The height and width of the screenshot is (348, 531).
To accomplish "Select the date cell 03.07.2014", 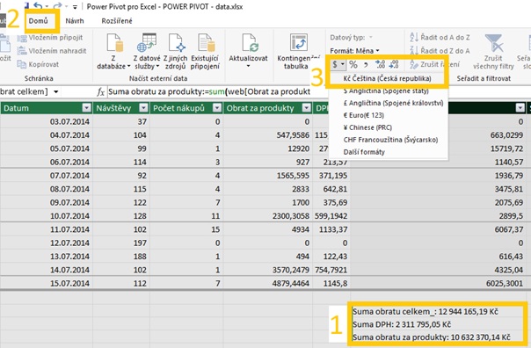I will coord(47,121).
